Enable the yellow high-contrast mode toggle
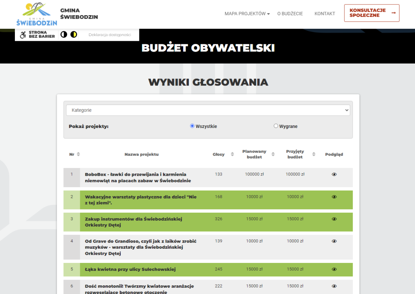Screen dimensions: 415x294 tap(73, 34)
